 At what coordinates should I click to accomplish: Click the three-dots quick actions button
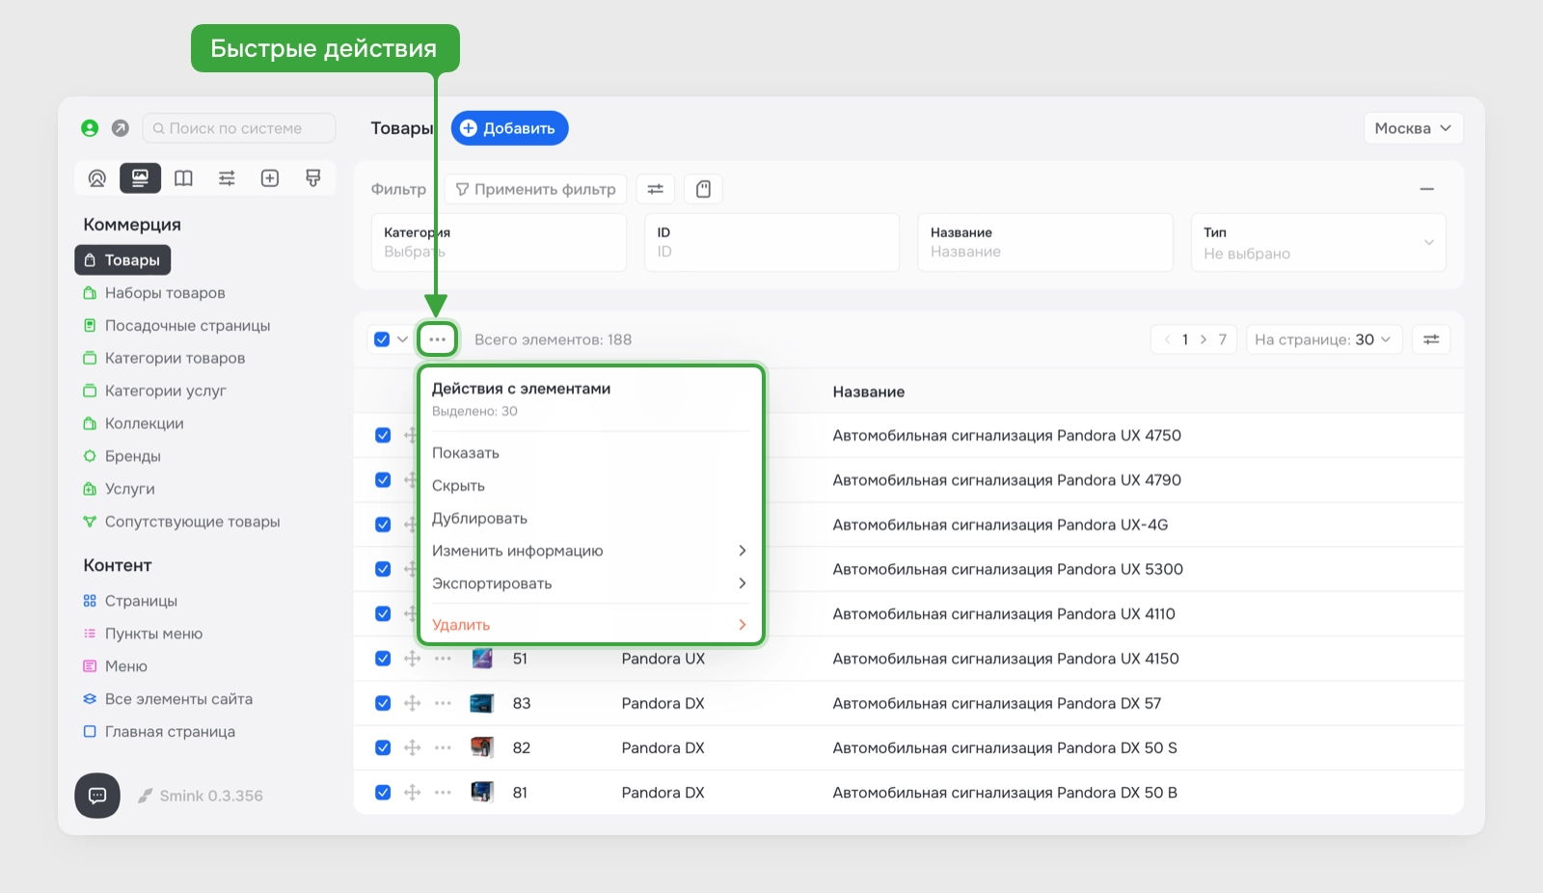[x=438, y=339]
